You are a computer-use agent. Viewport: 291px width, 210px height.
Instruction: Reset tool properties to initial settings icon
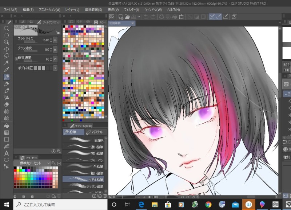pyautogui.click(x=53, y=151)
